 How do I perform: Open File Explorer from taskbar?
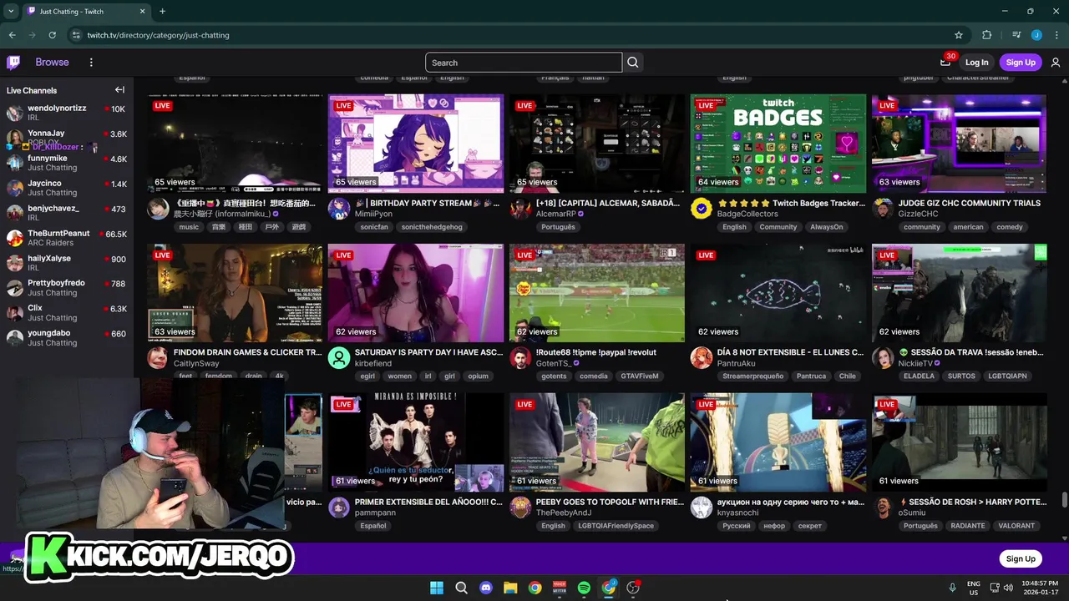pyautogui.click(x=510, y=588)
